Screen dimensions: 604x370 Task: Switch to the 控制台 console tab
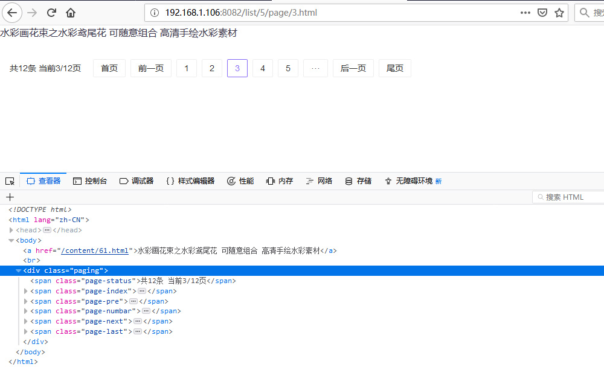90,181
